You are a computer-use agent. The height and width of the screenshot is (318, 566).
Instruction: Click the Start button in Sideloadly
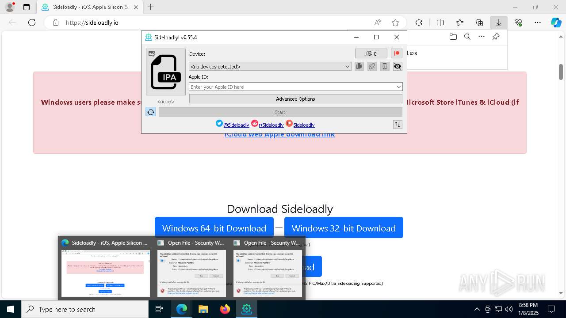click(x=280, y=112)
